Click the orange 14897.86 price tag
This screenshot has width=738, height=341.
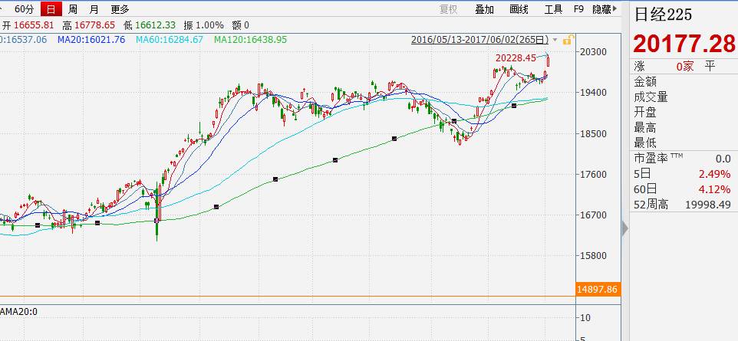[x=598, y=289]
